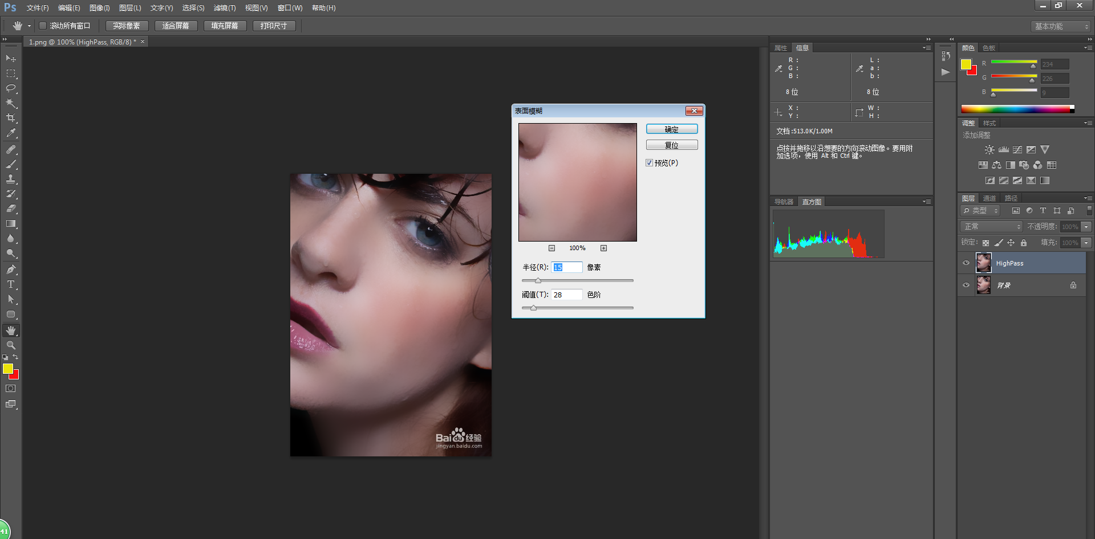The height and width of the screenshot is (539, 1095).
Task: Confirm Surface Blur with OK button
Action: pyautogui.click(x=672, y=129)
